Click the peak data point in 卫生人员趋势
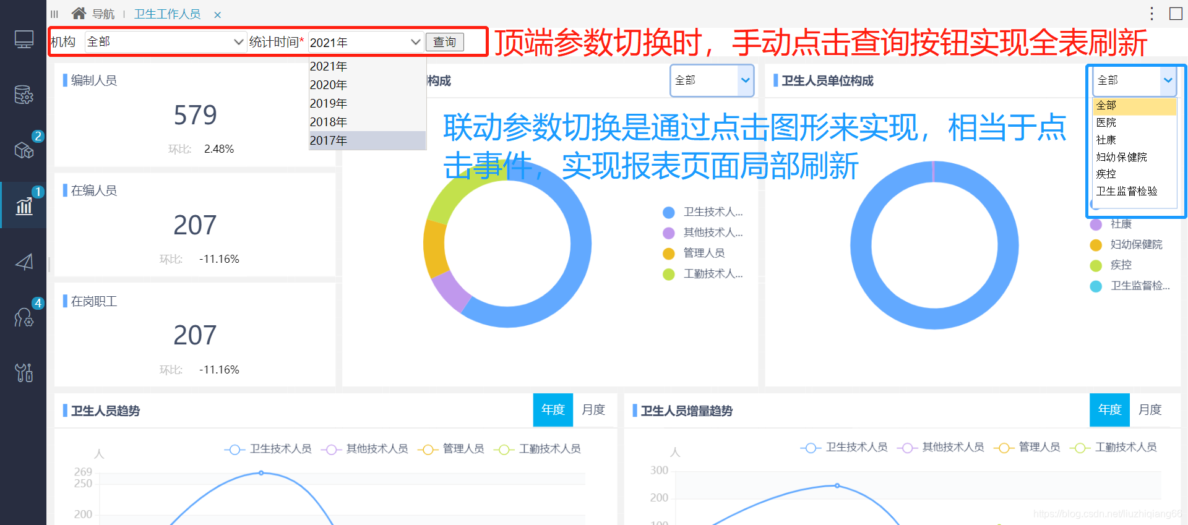 coord(261,473)
